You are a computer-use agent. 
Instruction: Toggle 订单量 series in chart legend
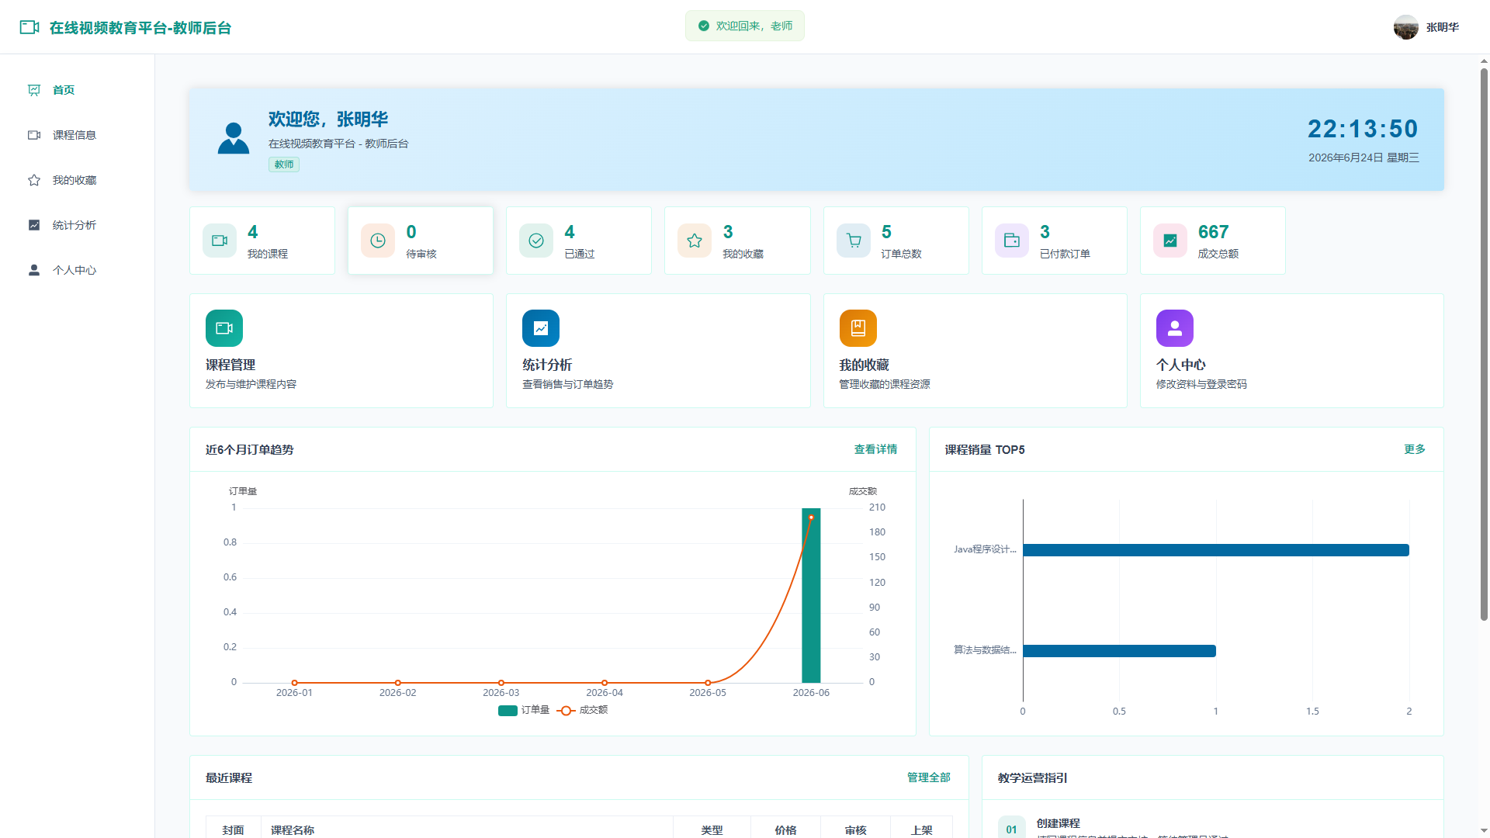(x=524, y=710)
